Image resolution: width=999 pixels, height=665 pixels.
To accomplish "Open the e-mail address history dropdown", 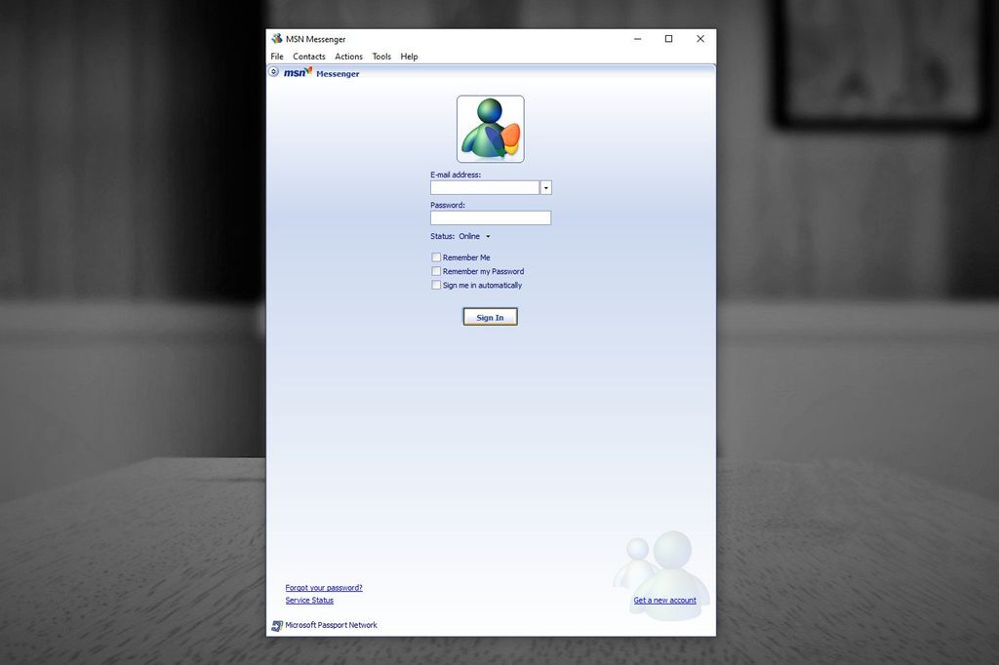I will click(x=546, y=187).
